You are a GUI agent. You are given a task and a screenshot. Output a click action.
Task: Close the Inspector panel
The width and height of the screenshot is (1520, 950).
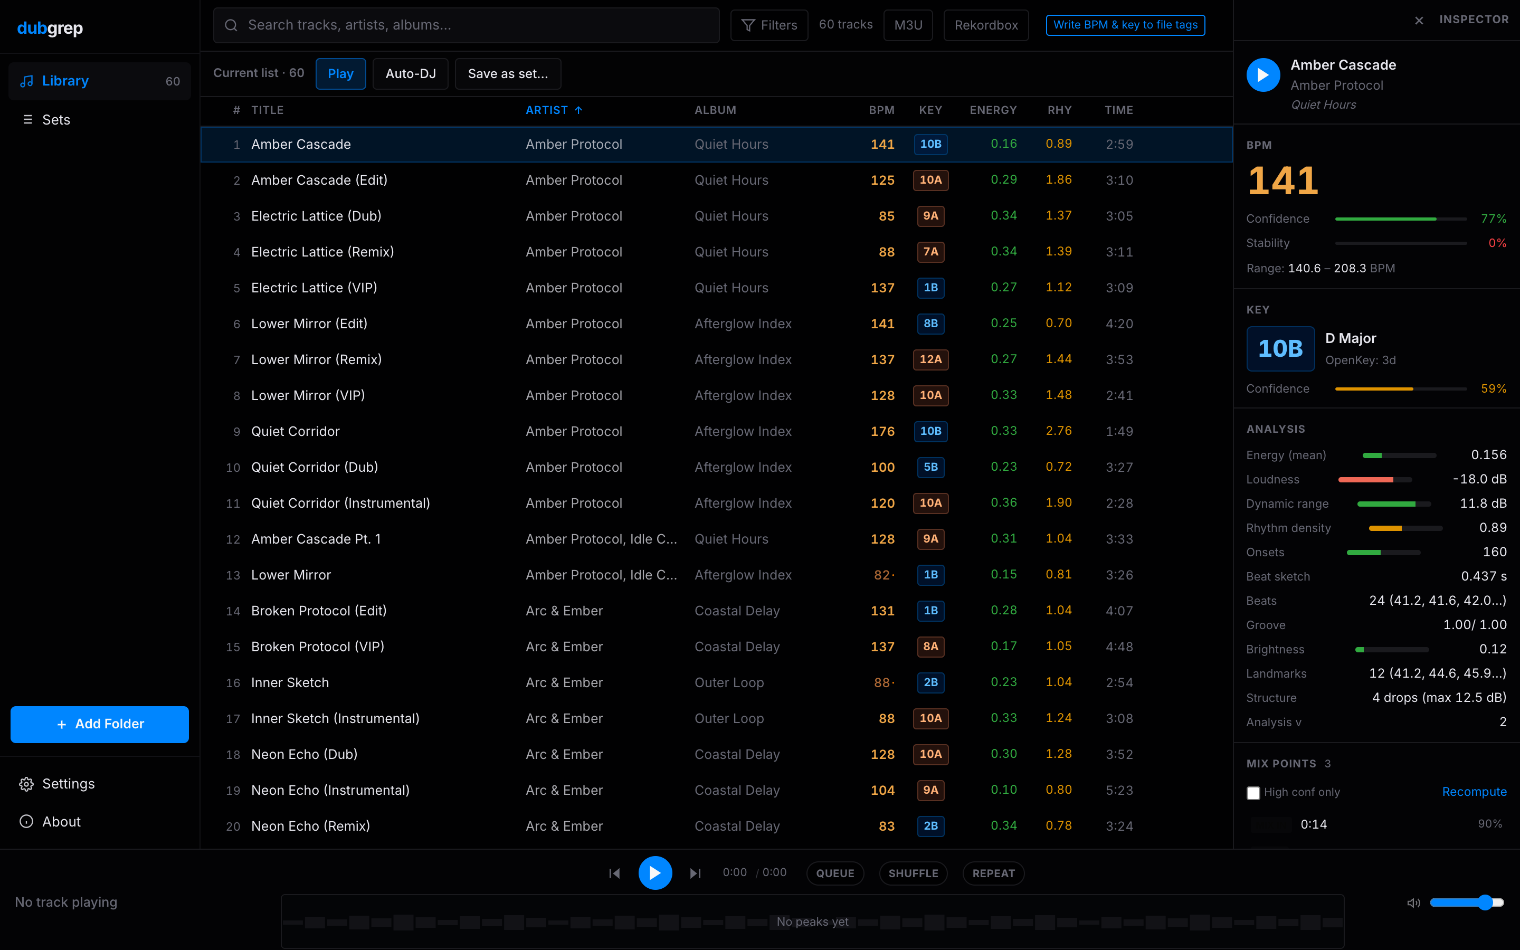click(x=1419, y=20)
